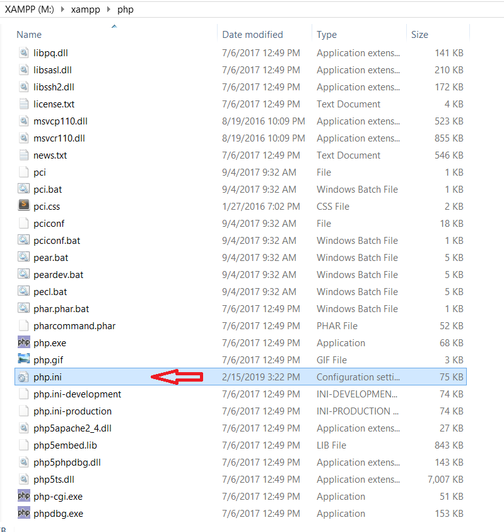The height and width of the screenshot is (532, 504).
Task: Click the 843 KB size cell
Action: click(448, 445)
